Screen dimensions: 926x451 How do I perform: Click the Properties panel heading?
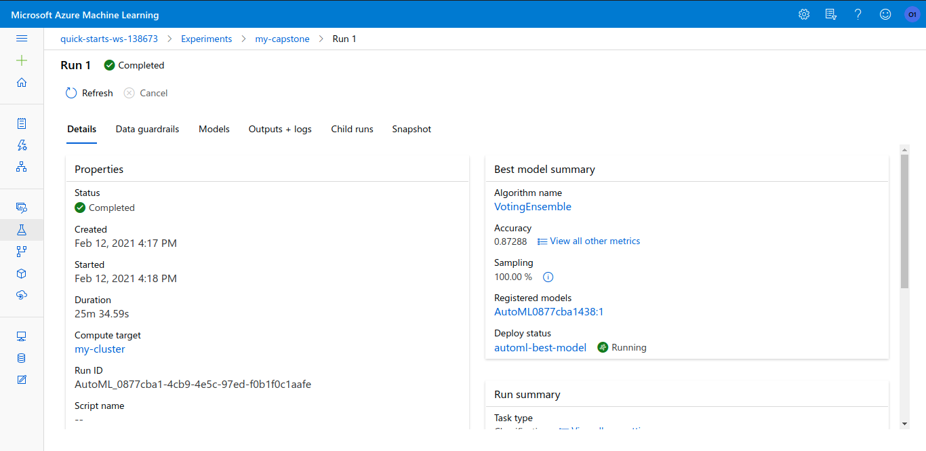pos(99,170)
